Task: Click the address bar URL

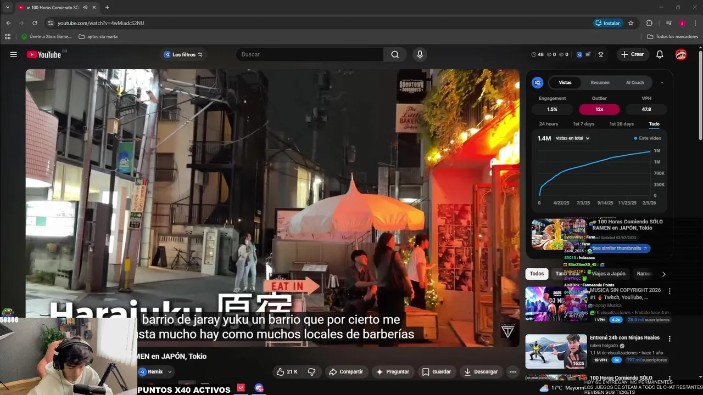Action: (x=101, y=23)
